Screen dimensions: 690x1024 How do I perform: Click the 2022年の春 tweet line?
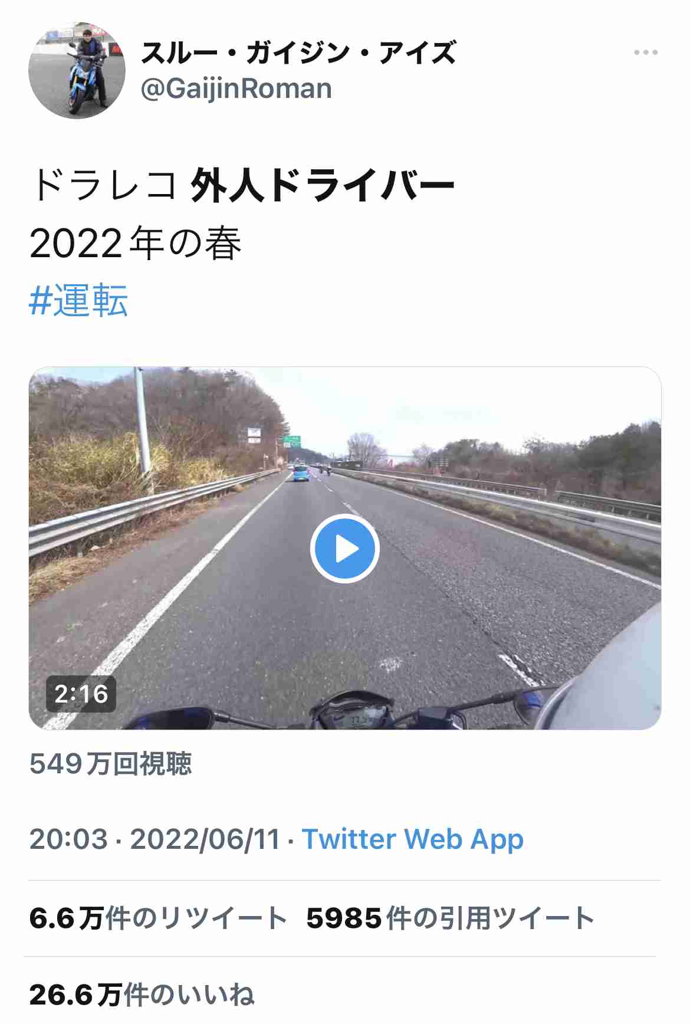(x=136, y=243)
